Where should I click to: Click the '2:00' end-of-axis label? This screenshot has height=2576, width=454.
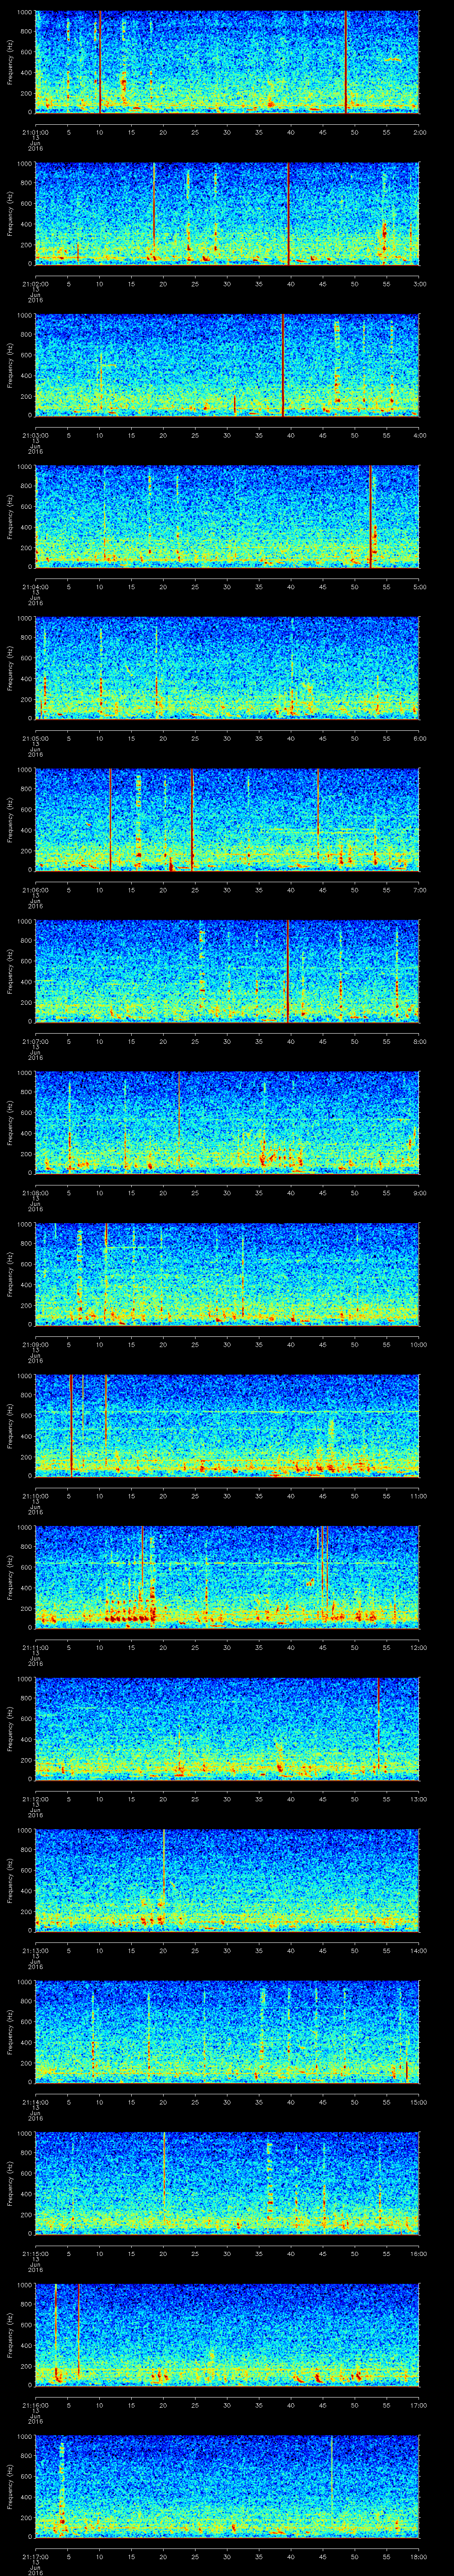click(419, 131)
